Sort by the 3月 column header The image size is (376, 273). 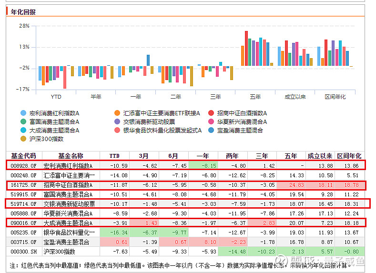[x=144, y=156]
